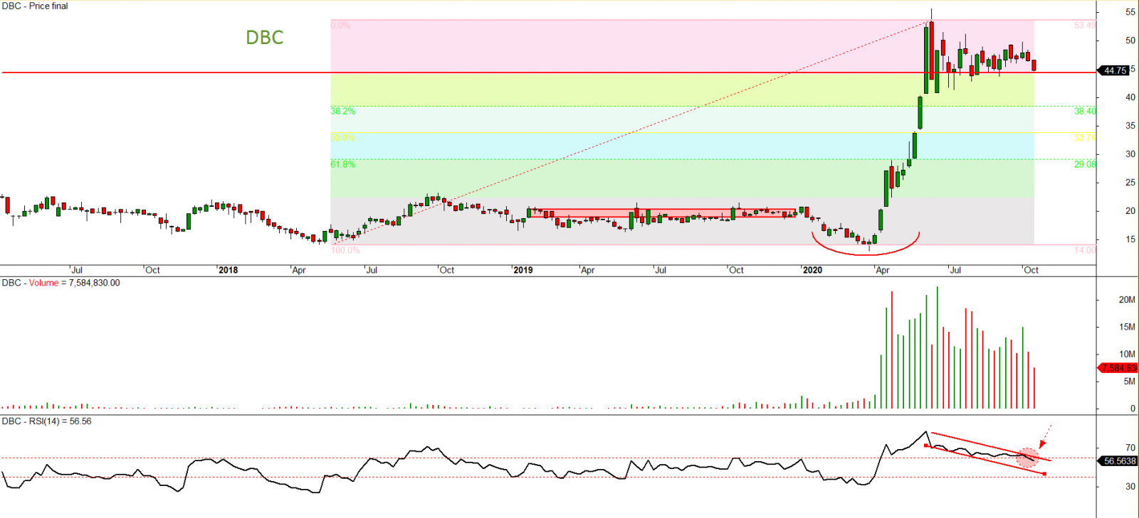Image resolution: width=1139 pixels, height=518 pixels.
Task: Select the 50.0% Fibonacci retracement label
Action: click(x=342, y=138)
